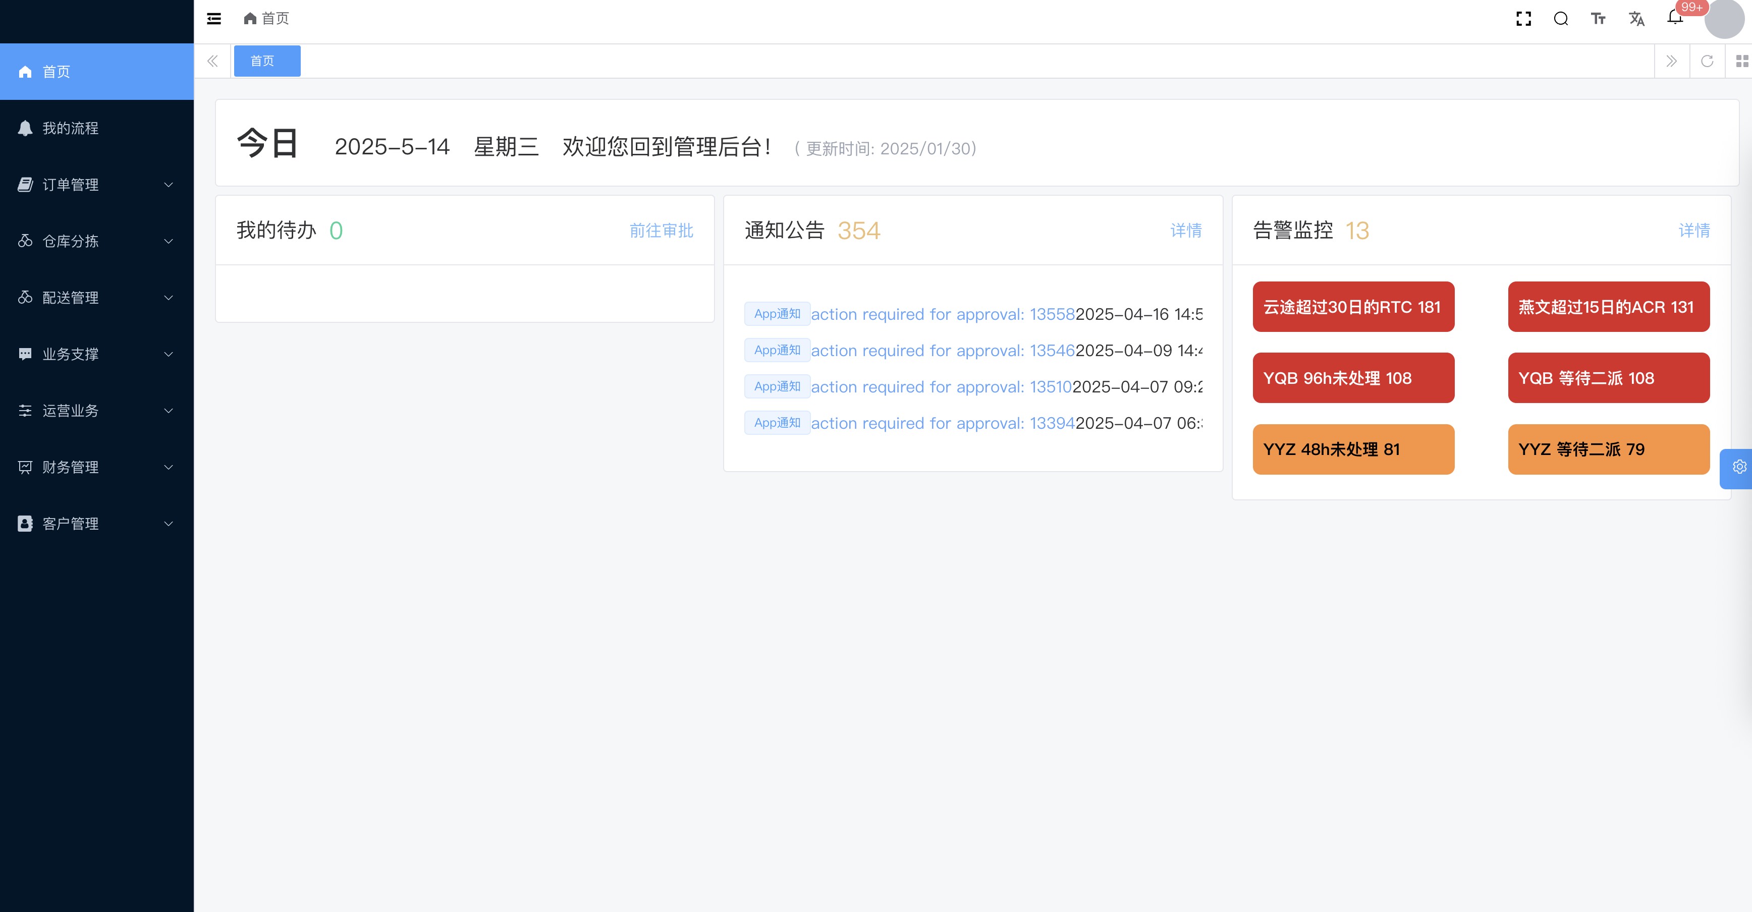Image resolution: width=1752 pixels, height=912 pixels.
Task: Open the floating blue settings gear
Action: (1739, 467)
